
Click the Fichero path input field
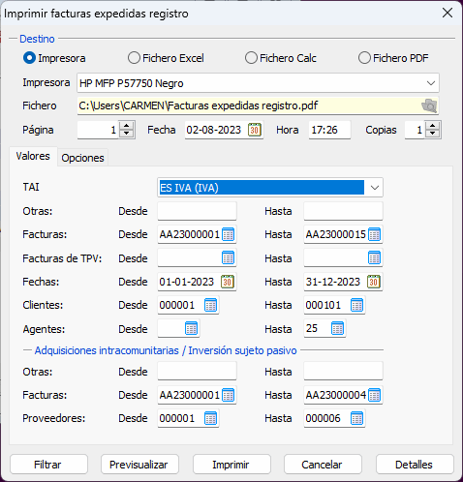click(x=258, y=105)
